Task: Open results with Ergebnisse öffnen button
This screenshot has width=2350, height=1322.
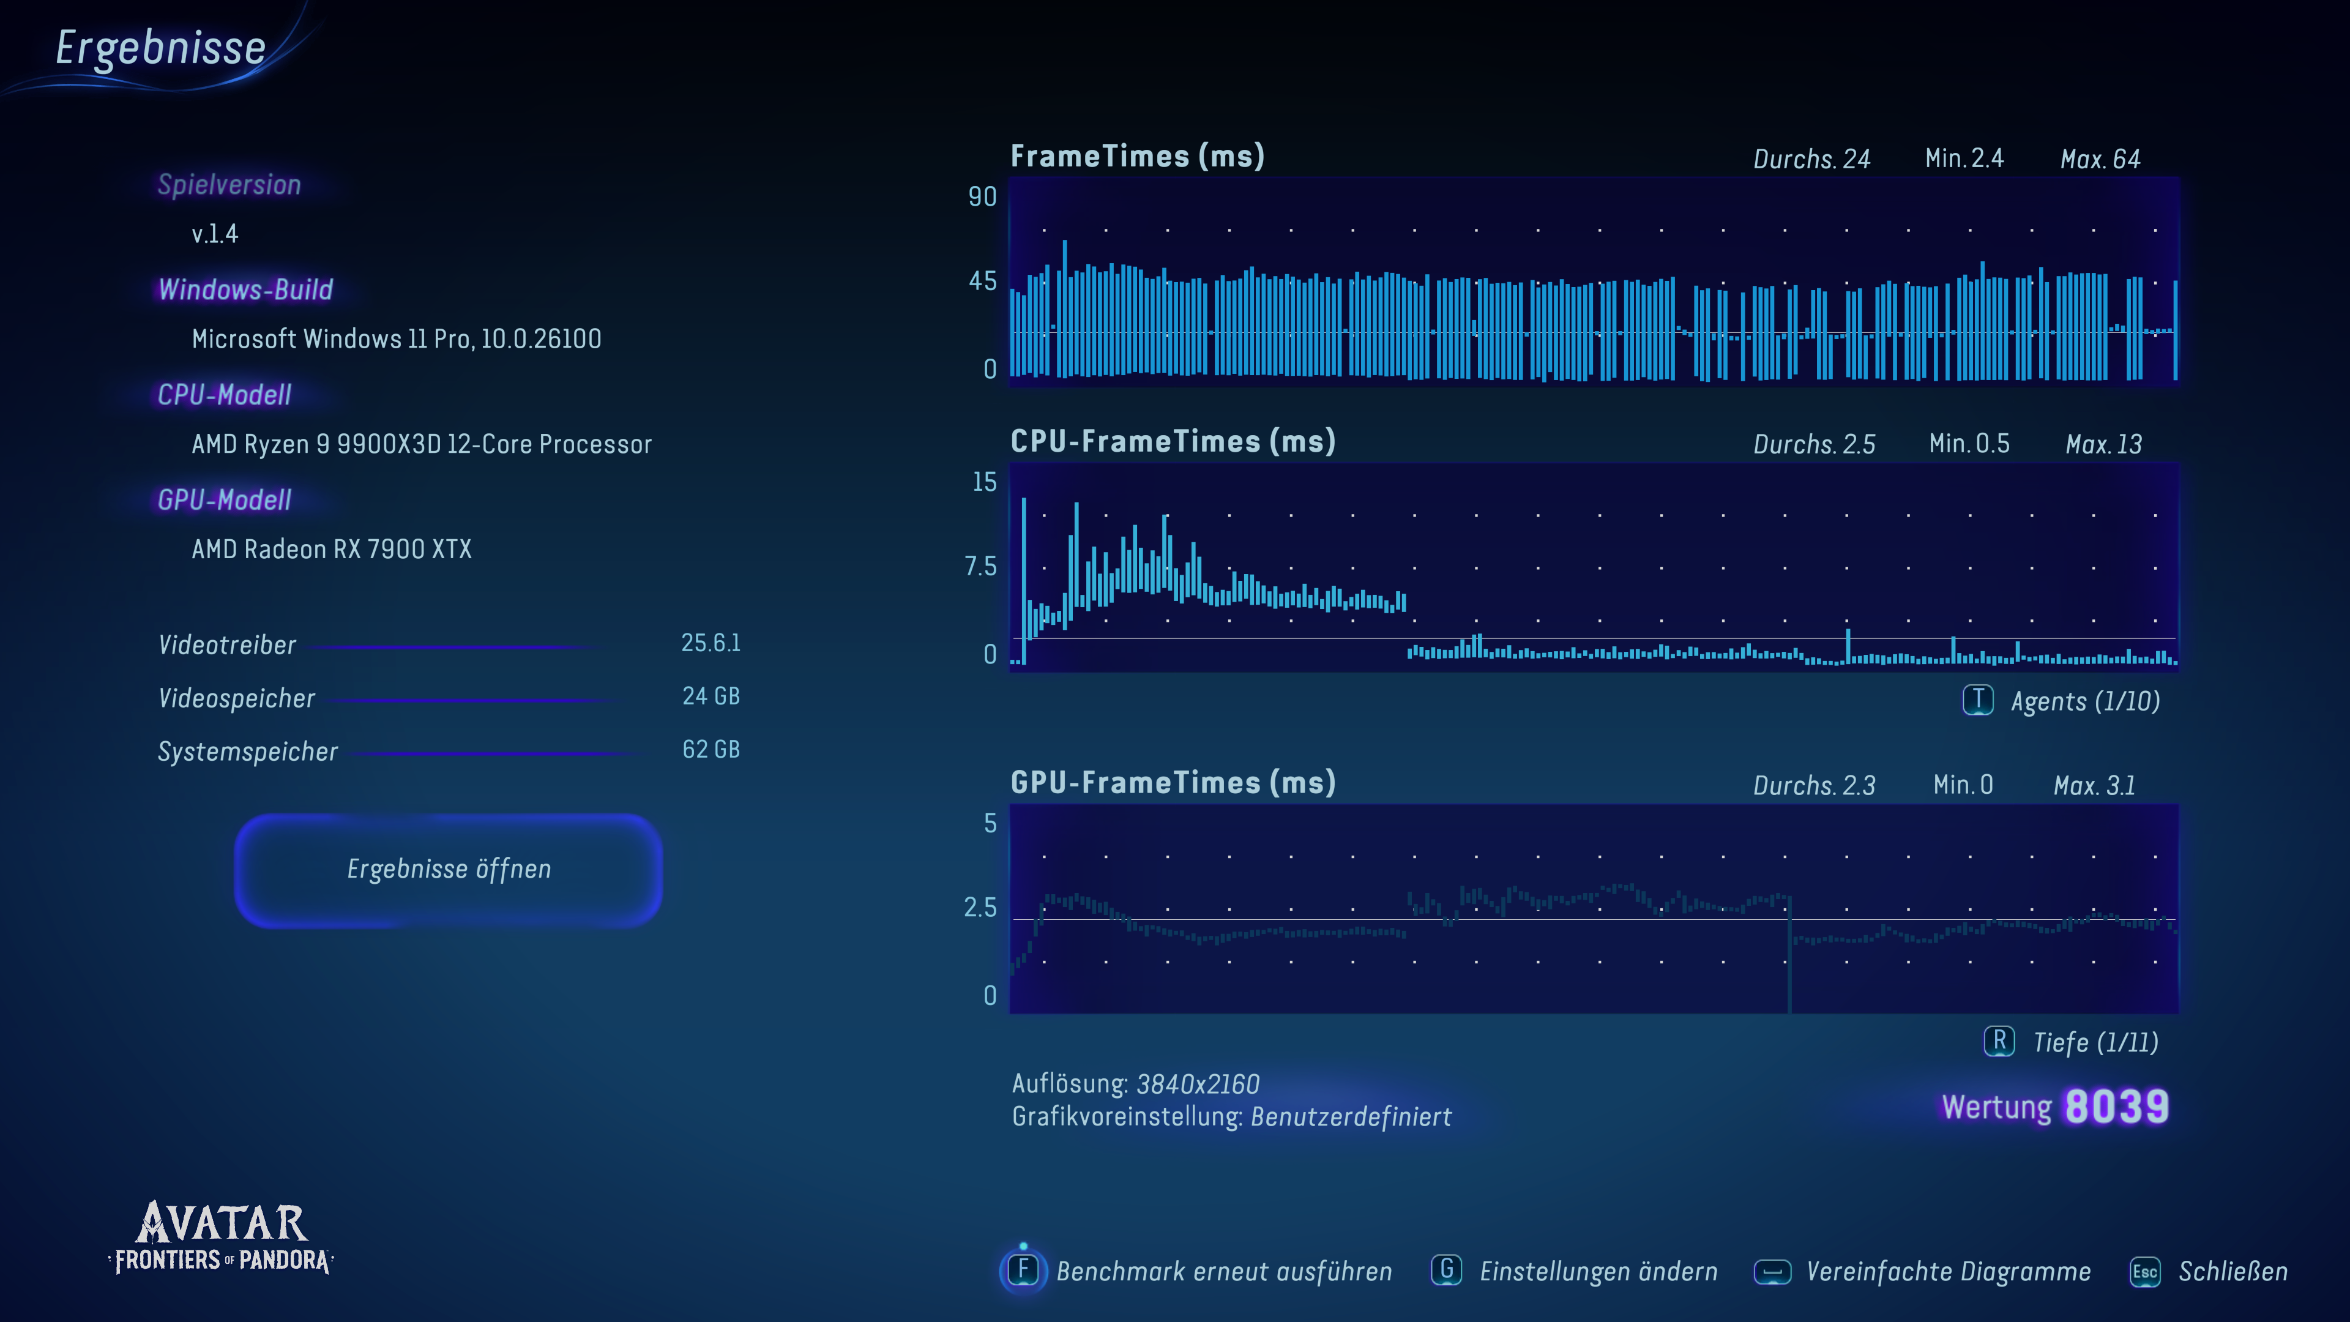Action: (448, 870)
